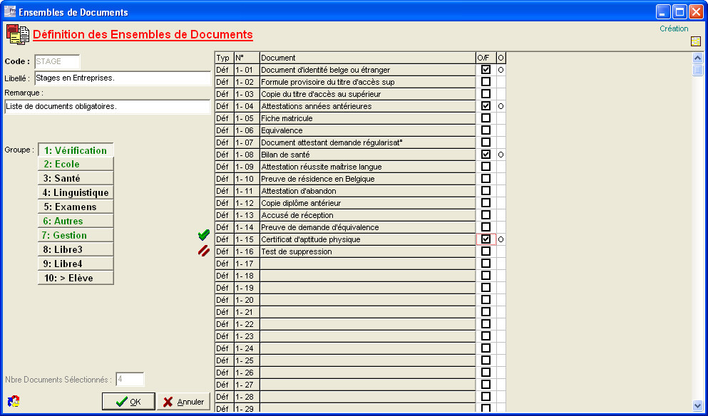Click the N° column header
The image size is (708, 416).
[x=247, y=58]
